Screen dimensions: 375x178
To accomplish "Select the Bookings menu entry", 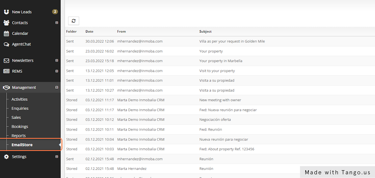I will coord(20,127).
